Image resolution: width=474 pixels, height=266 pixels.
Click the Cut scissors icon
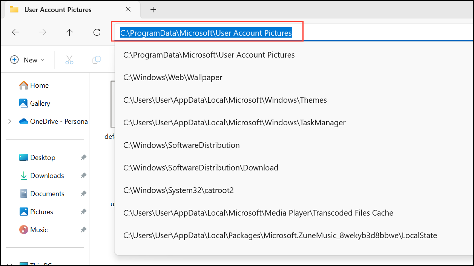[x=69, y=60]
